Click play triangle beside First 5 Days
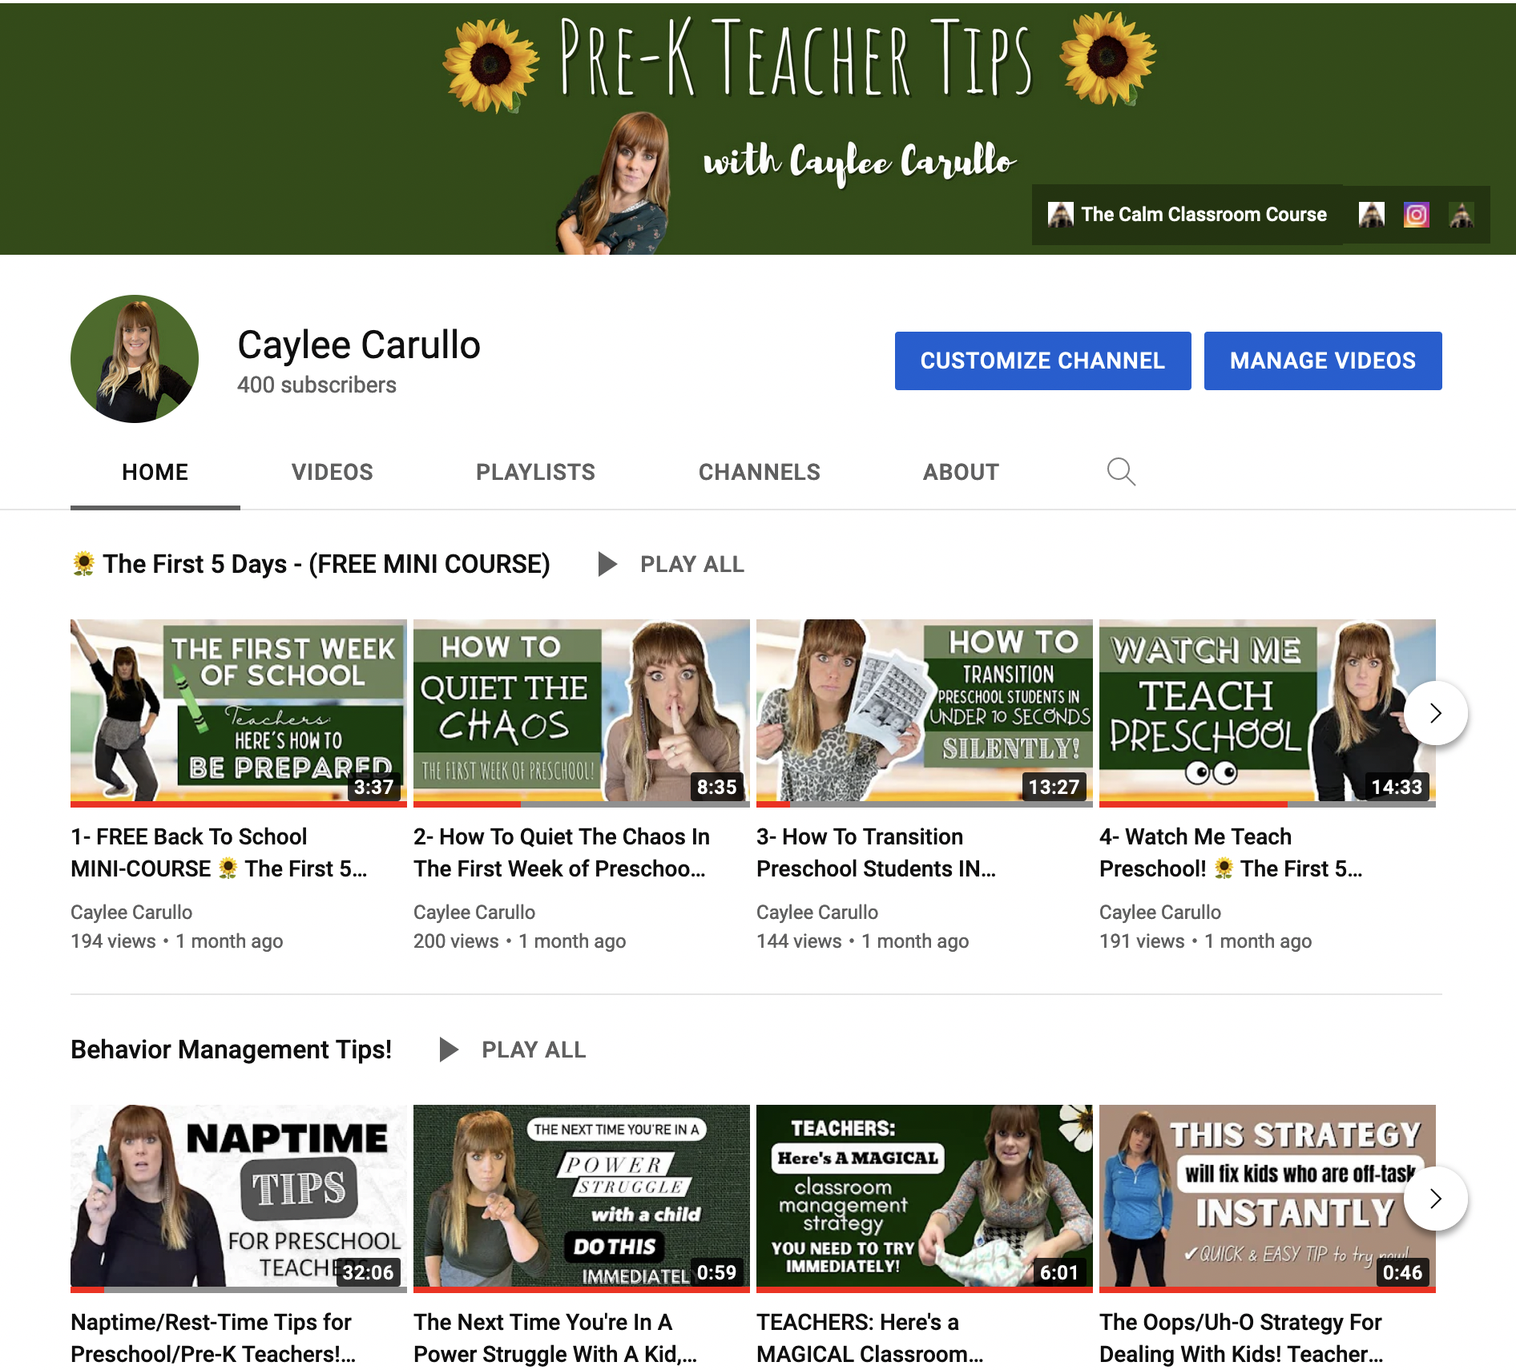 (607, 564)
